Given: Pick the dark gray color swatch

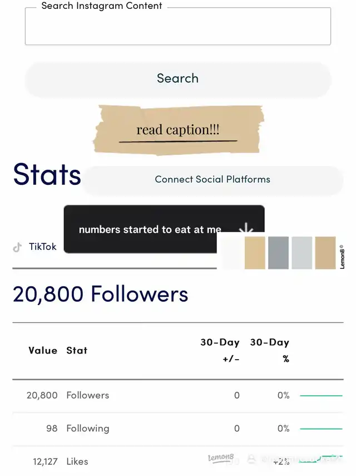Looking at the screenshot, I should pos(278,253).
